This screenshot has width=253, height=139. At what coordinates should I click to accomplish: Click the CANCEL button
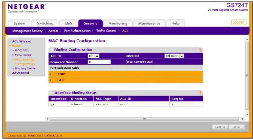220,127
